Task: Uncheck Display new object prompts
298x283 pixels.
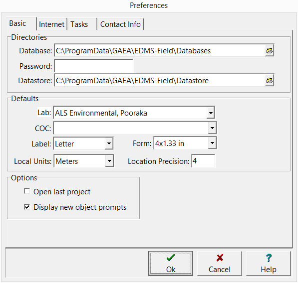Action: click(x=27, y=207)
